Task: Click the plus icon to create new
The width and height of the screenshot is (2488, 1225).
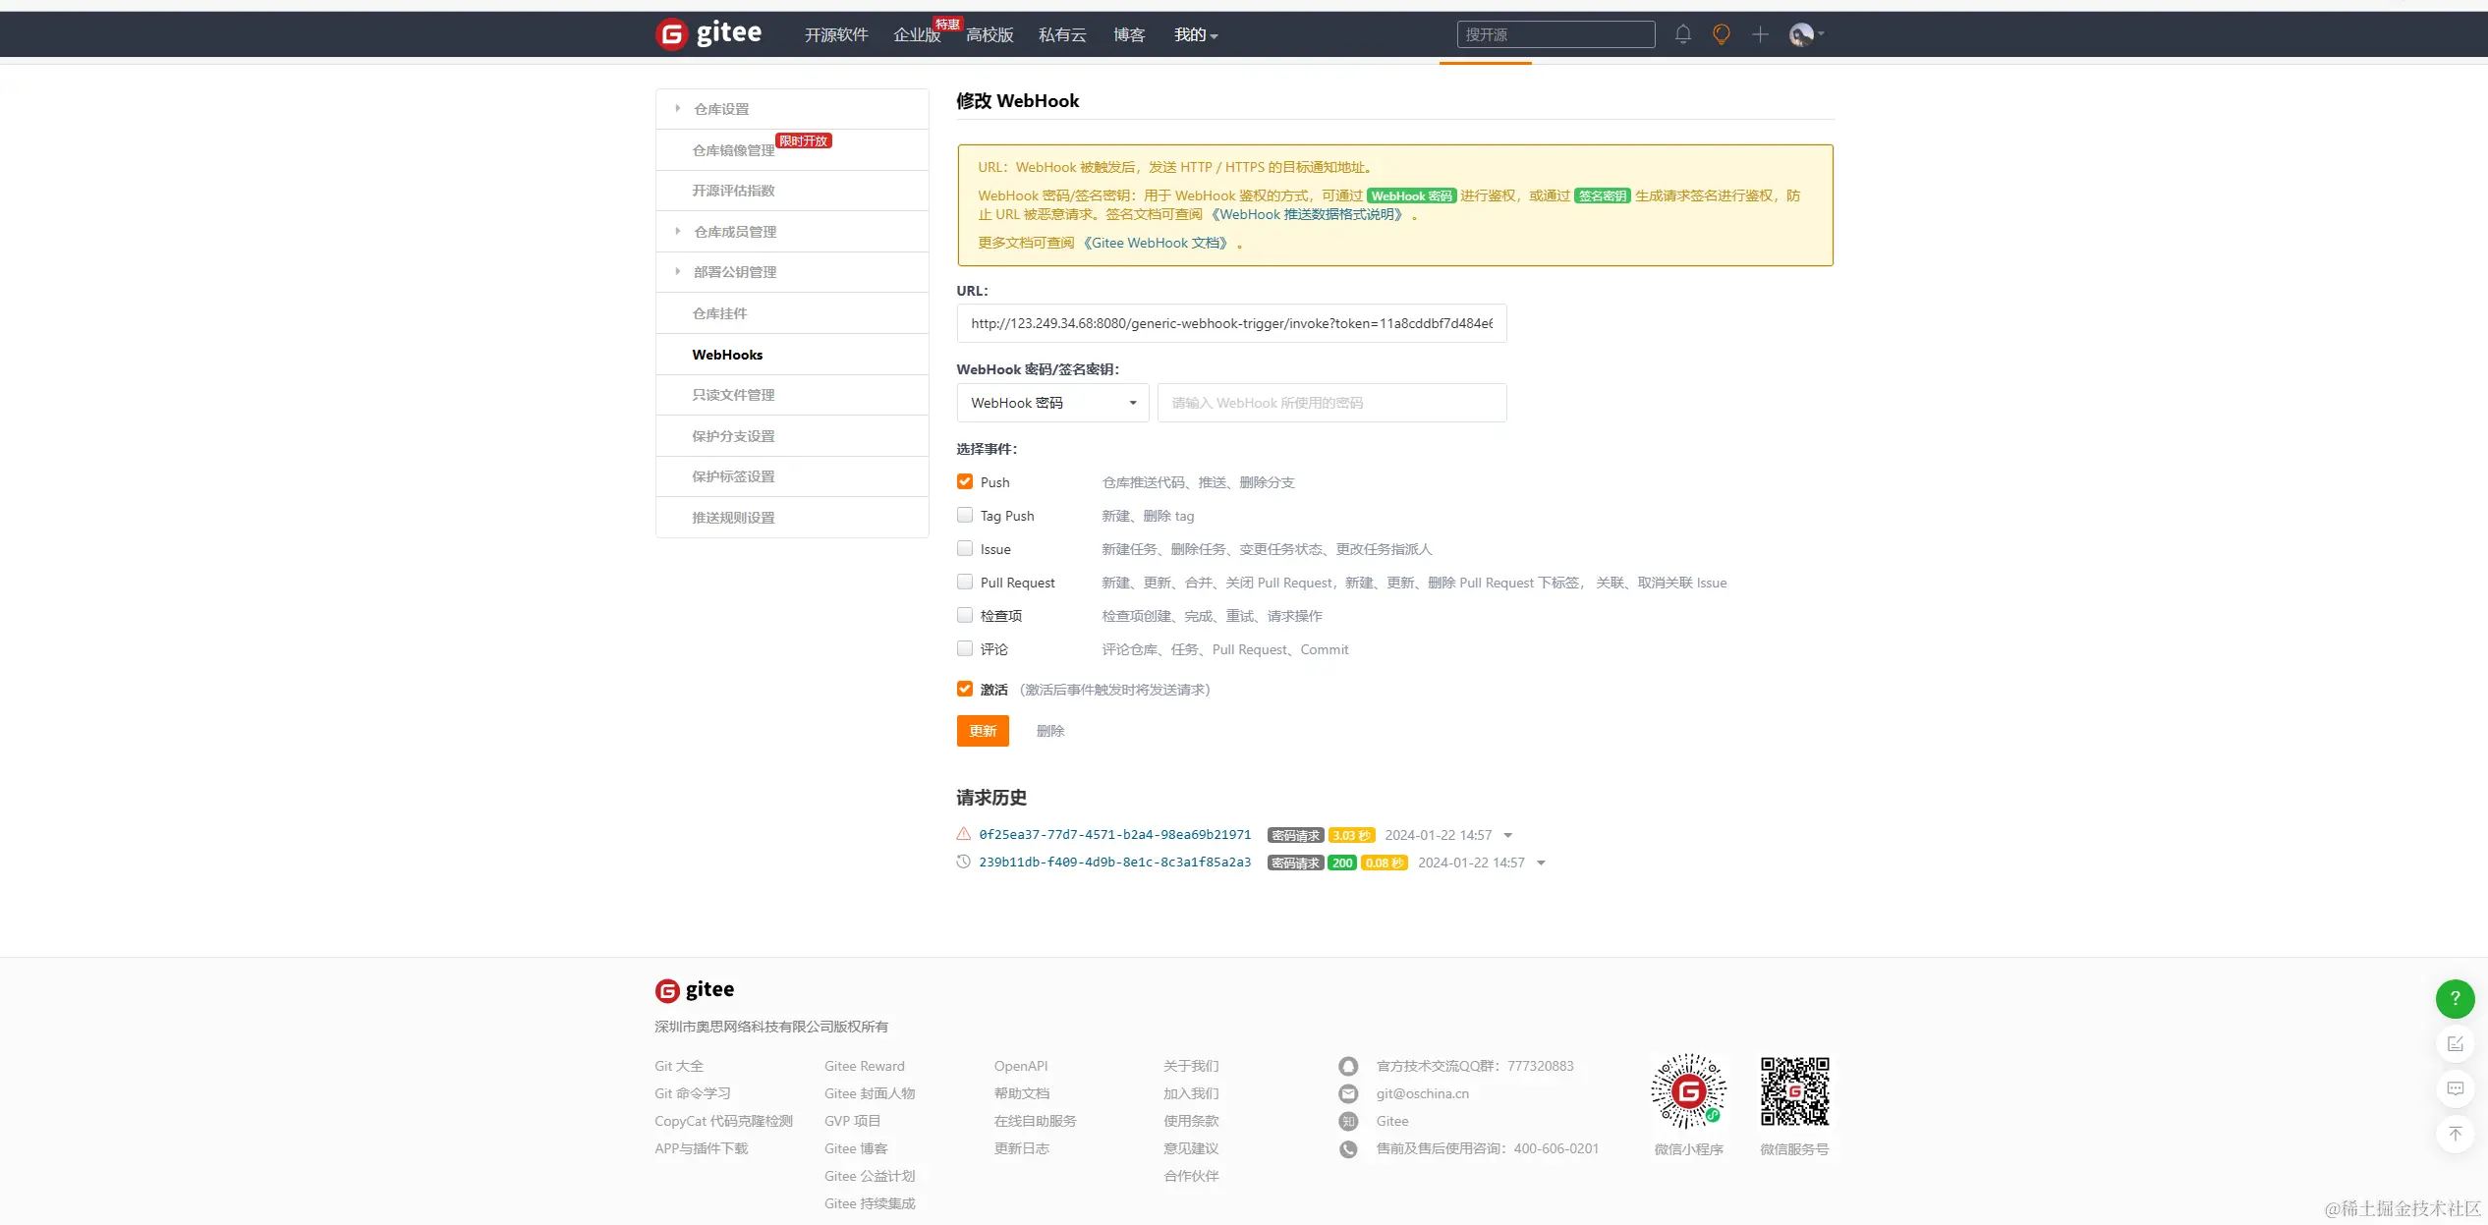Action: point(1759,34)
